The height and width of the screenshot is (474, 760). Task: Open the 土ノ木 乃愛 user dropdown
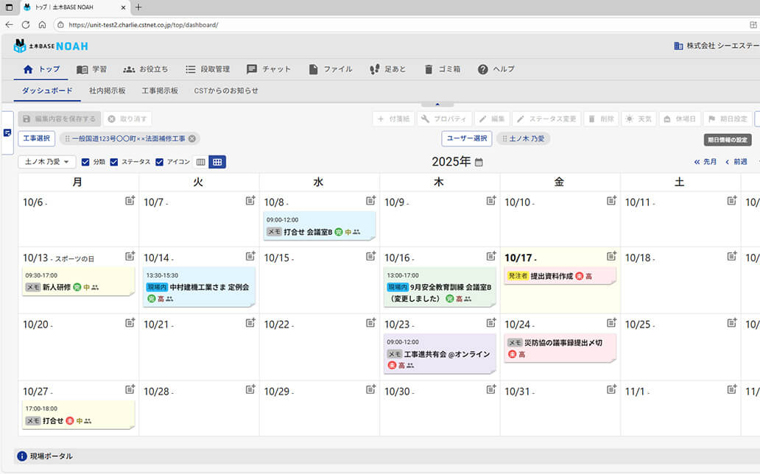coord(46,162)
